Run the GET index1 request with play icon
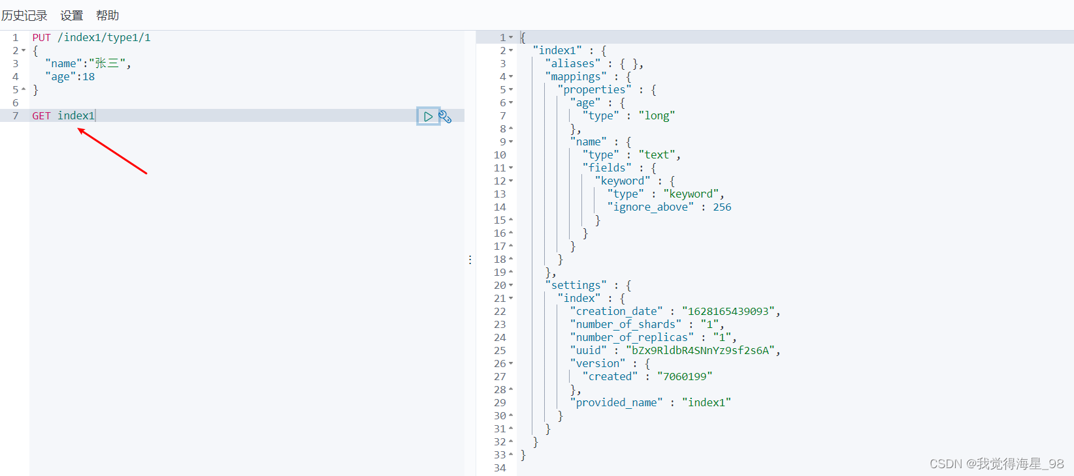 (x=428, y=116)
